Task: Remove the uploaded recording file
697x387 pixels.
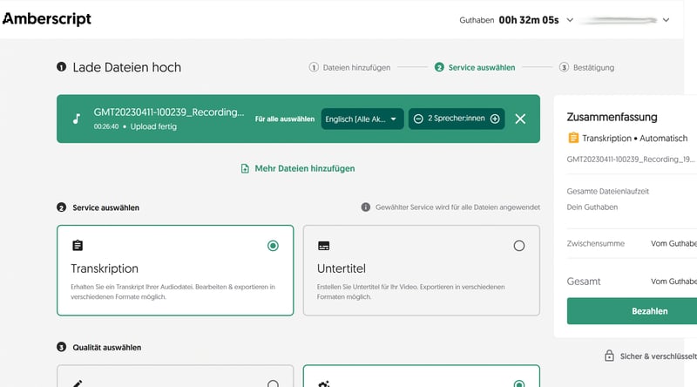Action: pyautogui.click(x=520, y=119)
